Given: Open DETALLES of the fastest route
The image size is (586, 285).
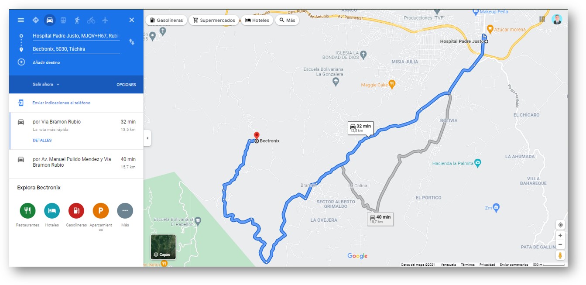Looking at the screenshot, I should pyautogui.click(x=42, y=141).
